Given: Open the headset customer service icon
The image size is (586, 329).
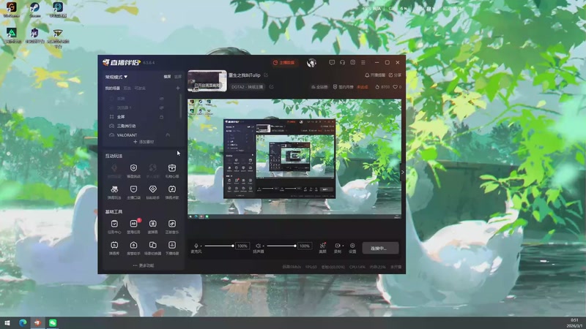Looking at the screenshot, I should 342,62.
